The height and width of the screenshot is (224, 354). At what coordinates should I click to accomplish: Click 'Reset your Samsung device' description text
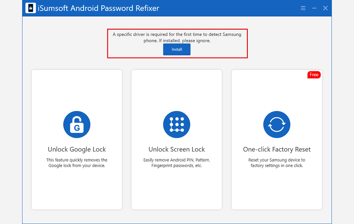tap(277, 162)
